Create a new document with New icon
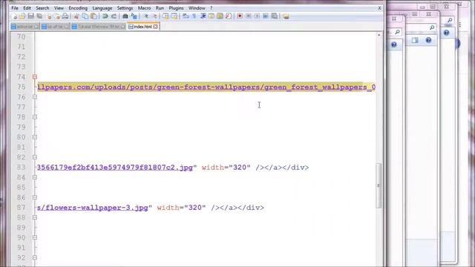Image resolution: width=475 pixels, height=267 pixels. (x=14, y=16)
